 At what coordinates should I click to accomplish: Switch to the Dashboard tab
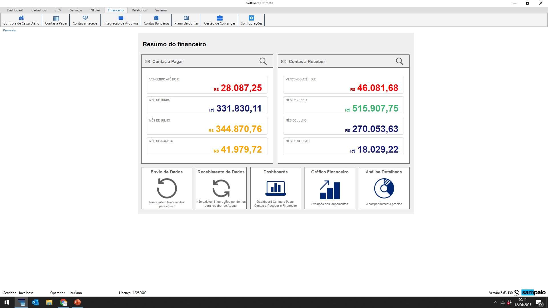pyautogui.click(x=15, y=10)
